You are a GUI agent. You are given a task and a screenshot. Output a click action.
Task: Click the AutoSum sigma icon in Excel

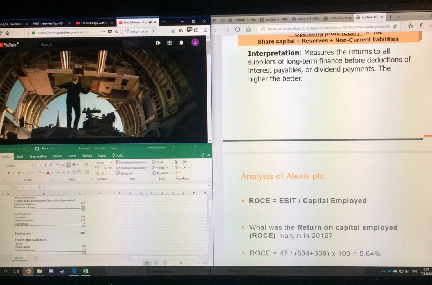pos(176,162)
